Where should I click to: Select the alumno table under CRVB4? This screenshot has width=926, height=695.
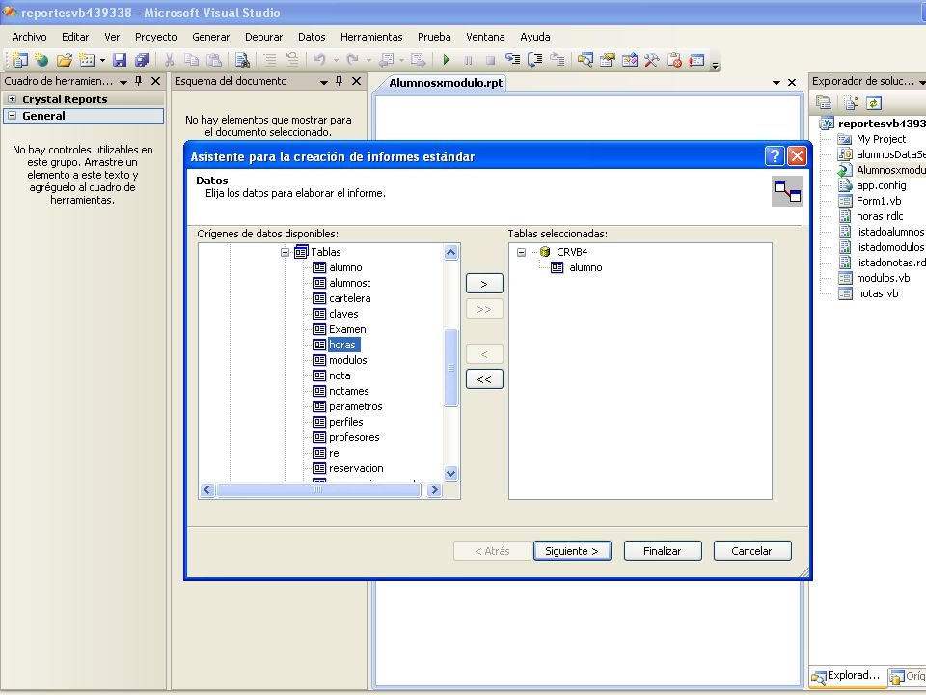(586, 267)
